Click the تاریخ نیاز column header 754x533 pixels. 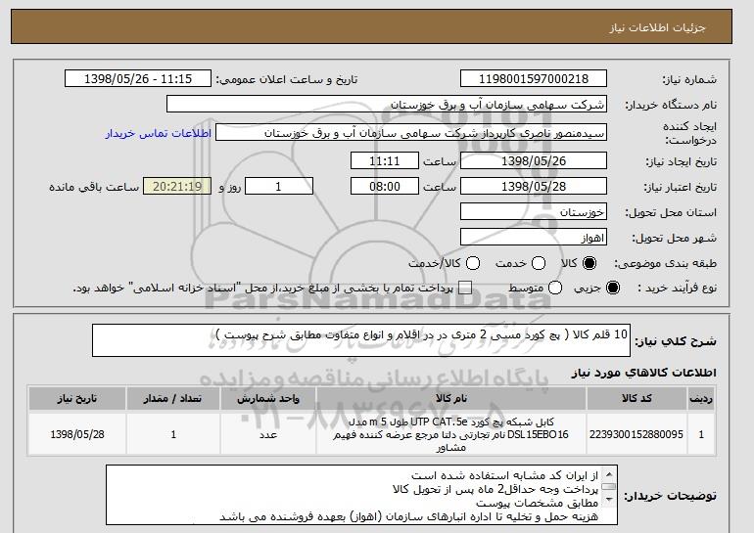click(x=77, y=399)
